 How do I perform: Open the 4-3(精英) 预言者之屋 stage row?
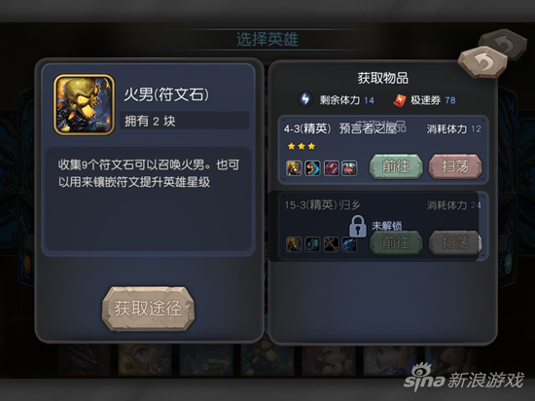point(383,150)
